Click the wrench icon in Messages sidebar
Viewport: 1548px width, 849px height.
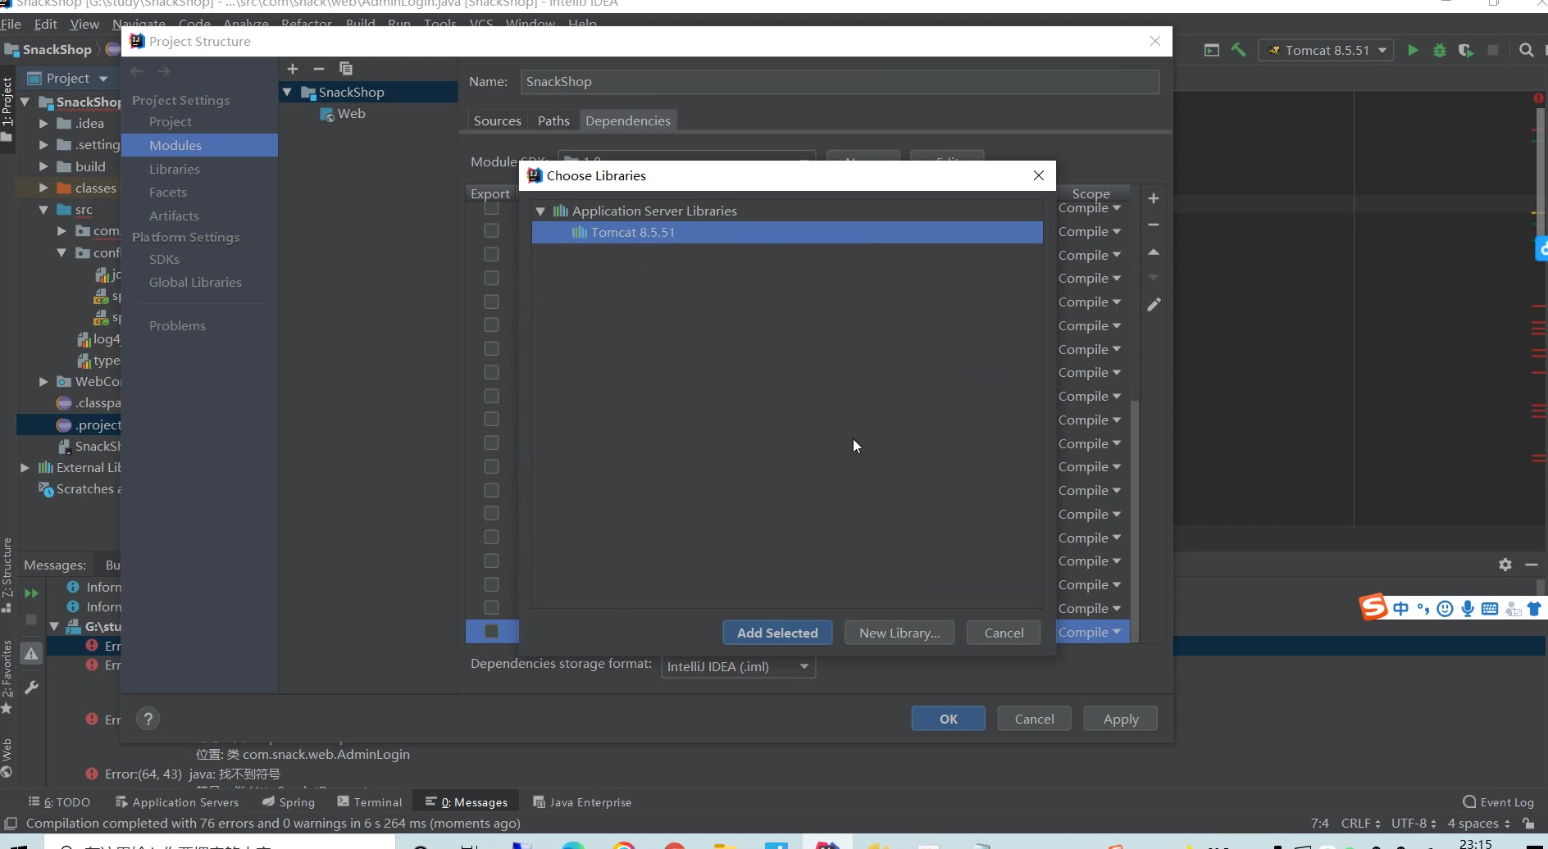(x=31, y=688)
